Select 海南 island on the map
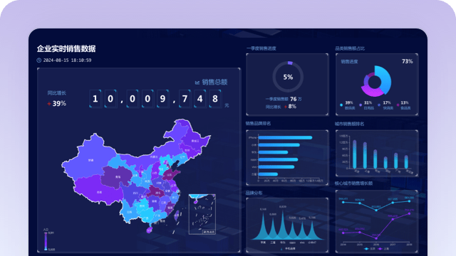 pos(149,230)
